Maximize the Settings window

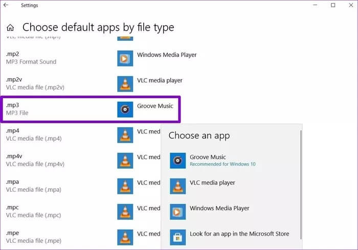click(333, 5)
